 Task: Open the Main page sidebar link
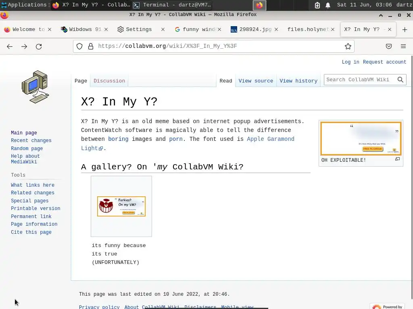click(24, 133)
